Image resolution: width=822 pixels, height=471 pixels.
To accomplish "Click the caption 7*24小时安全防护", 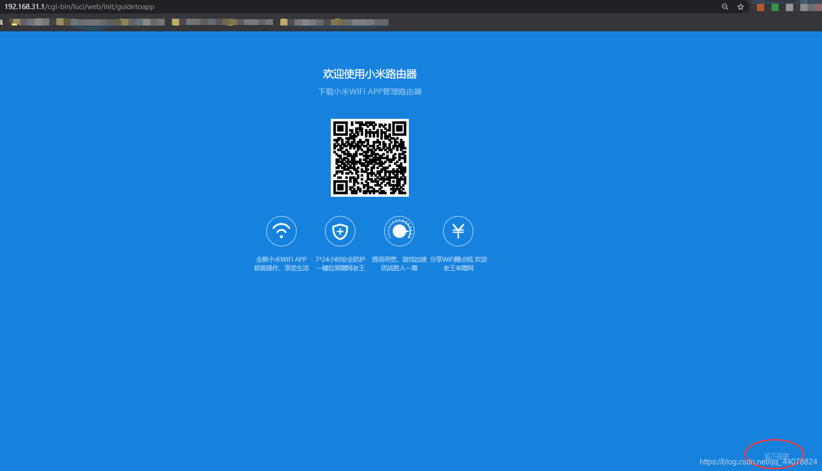I will click(x=340, y=259).
